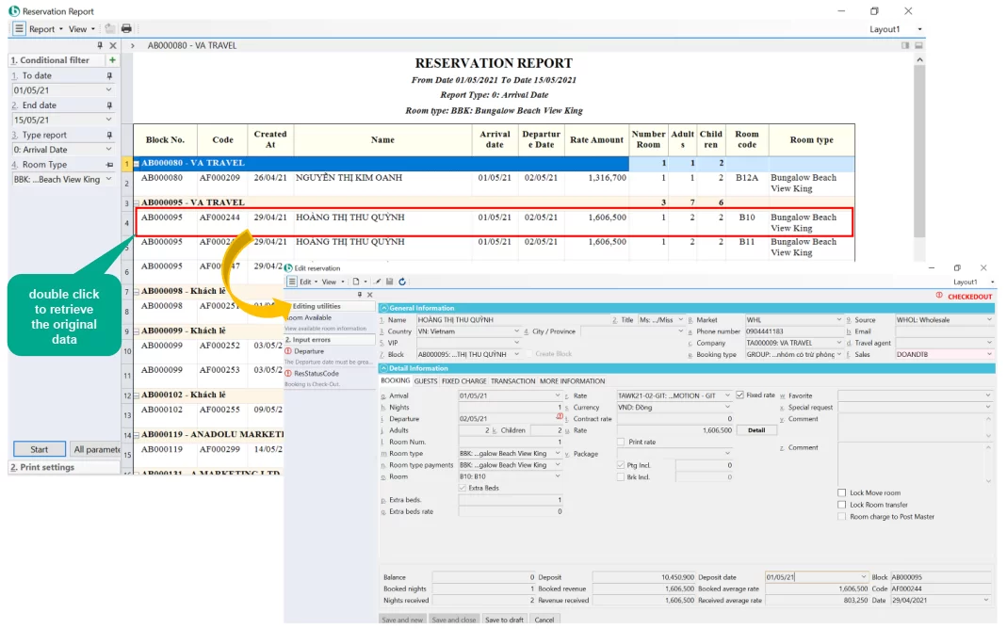
Task: Click the Print icon in the report toolbar
Action: (x=126, y=29)
